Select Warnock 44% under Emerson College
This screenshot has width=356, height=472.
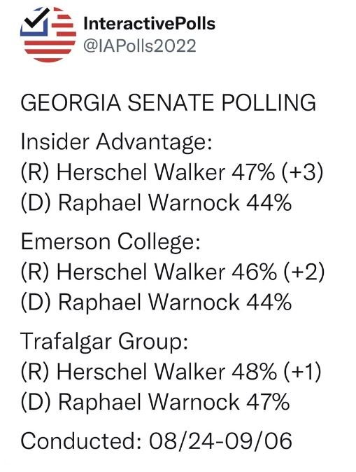(x=156, y=302)
